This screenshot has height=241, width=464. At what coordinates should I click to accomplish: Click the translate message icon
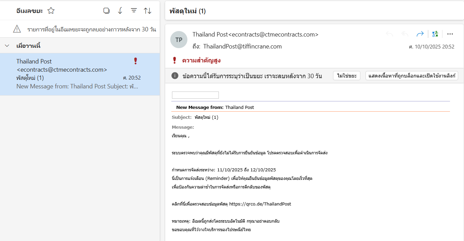(435, 34)
